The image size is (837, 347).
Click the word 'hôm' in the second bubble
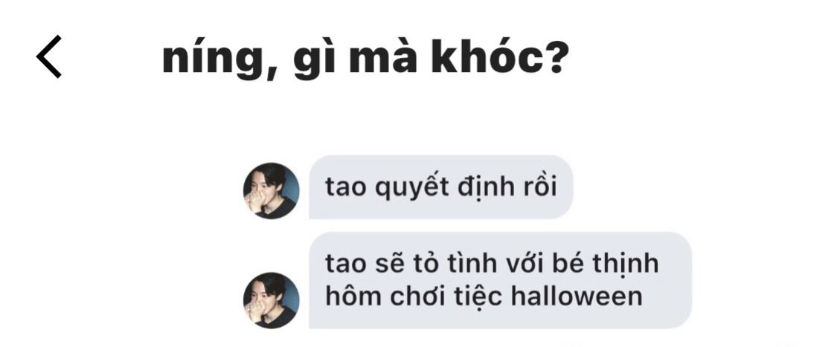click(x=354, y=296)
